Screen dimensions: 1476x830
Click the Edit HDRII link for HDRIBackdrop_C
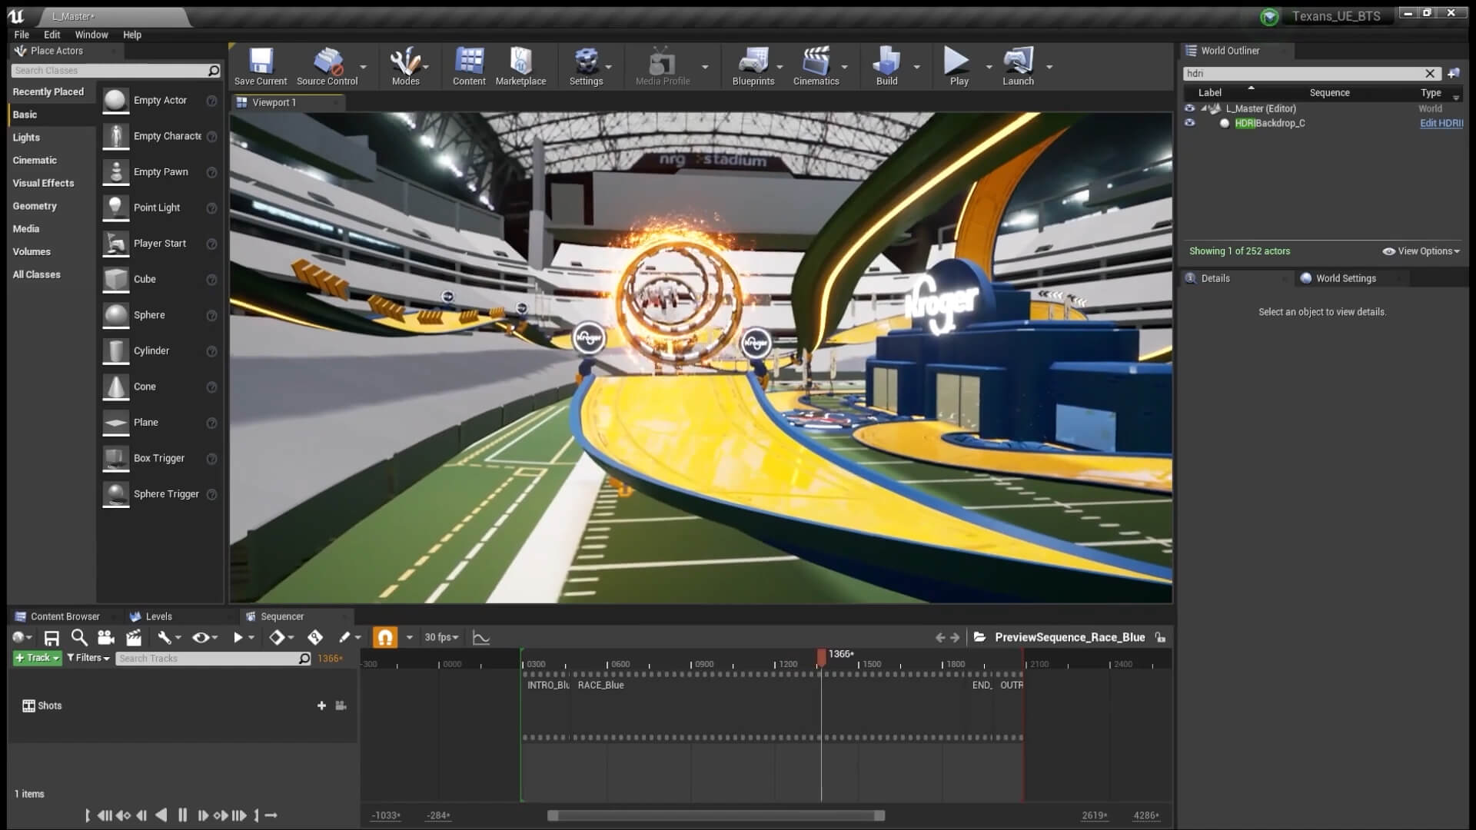click(1441, 123)
